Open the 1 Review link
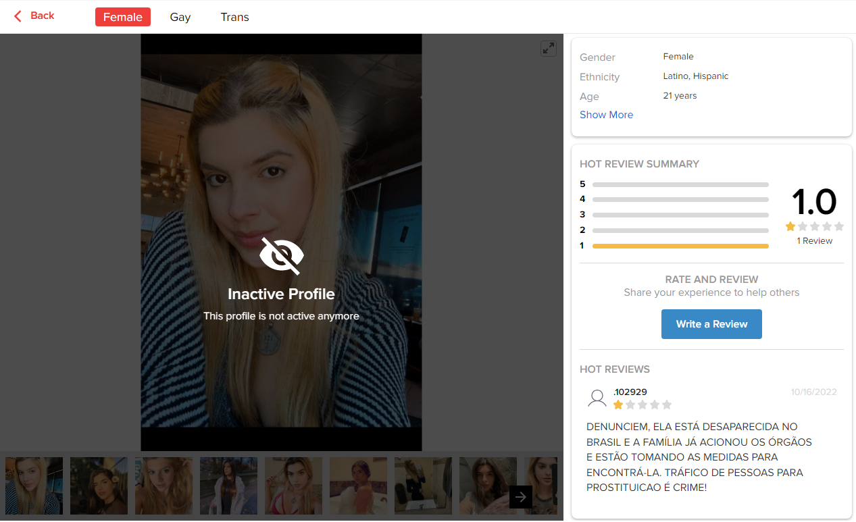This screenshot has height=522, width=856. pos(814,241)
